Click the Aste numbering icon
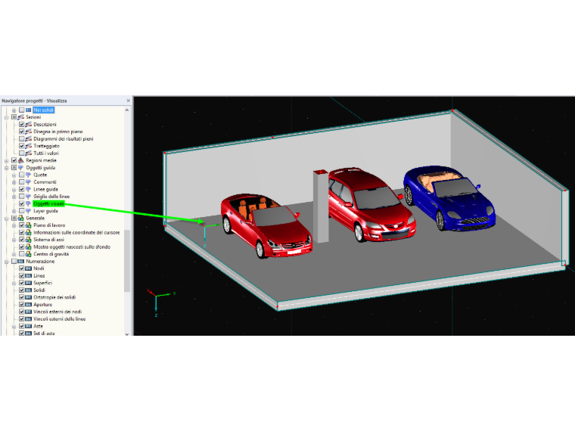 click(x=28, y=326)
